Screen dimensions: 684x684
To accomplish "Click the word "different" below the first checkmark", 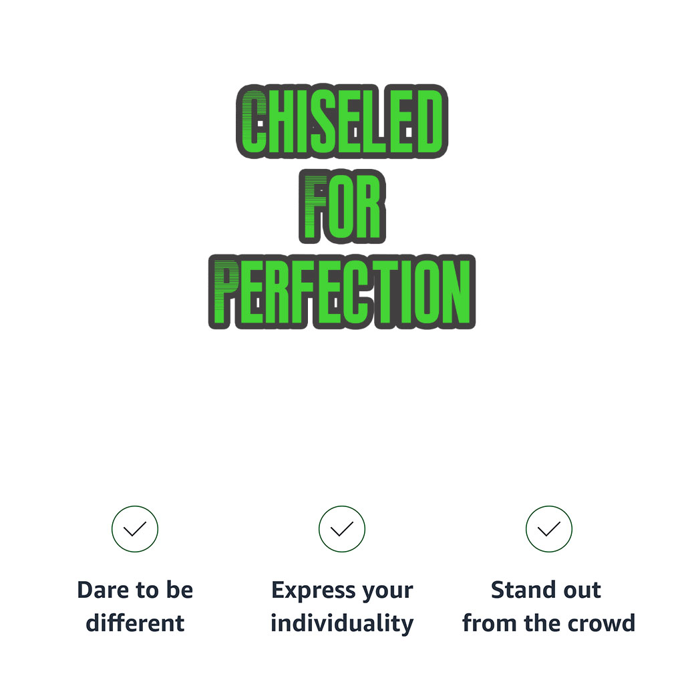I will tap(135, 623).
